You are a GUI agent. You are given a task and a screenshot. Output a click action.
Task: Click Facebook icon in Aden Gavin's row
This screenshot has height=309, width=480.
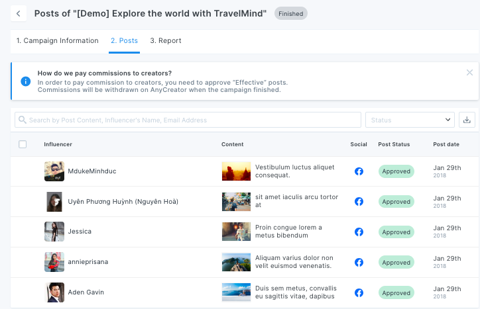[359, 292]
